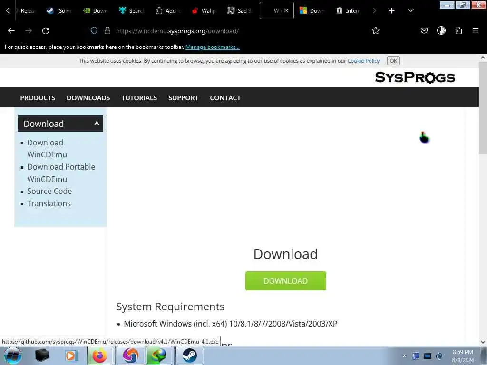Click the page scroll down arrow
Image resolution: width=487 pixels, height=365 pixels.
(x=483, y=342)
